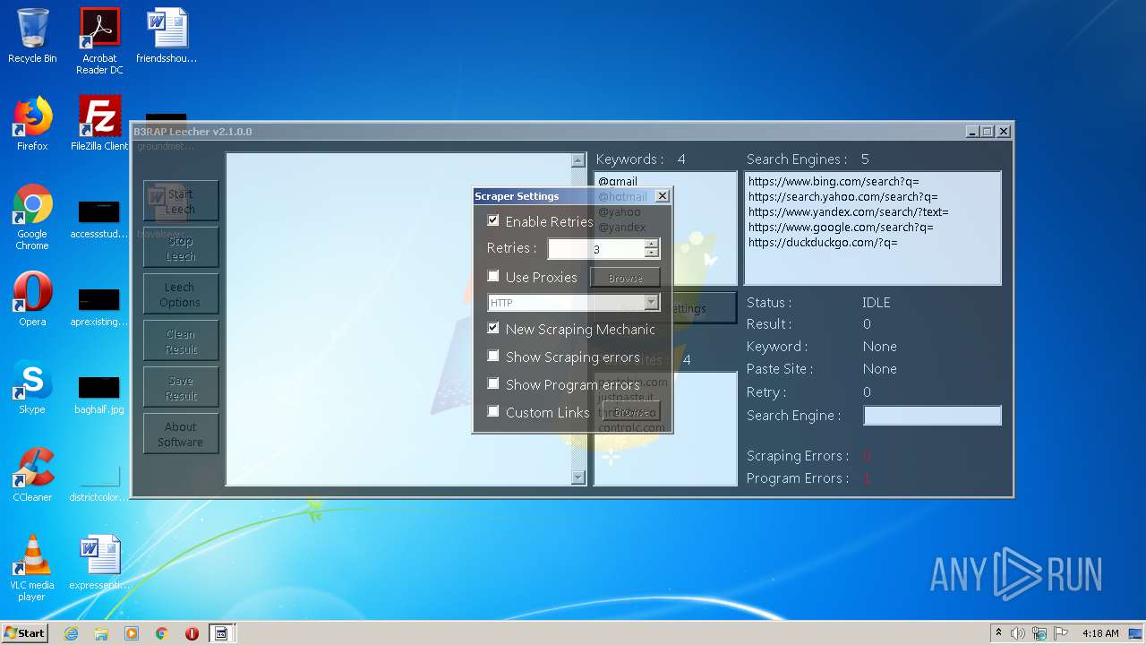Open Google Chrome desktop shortcut

pyautogui.click(x=32, y=217)
